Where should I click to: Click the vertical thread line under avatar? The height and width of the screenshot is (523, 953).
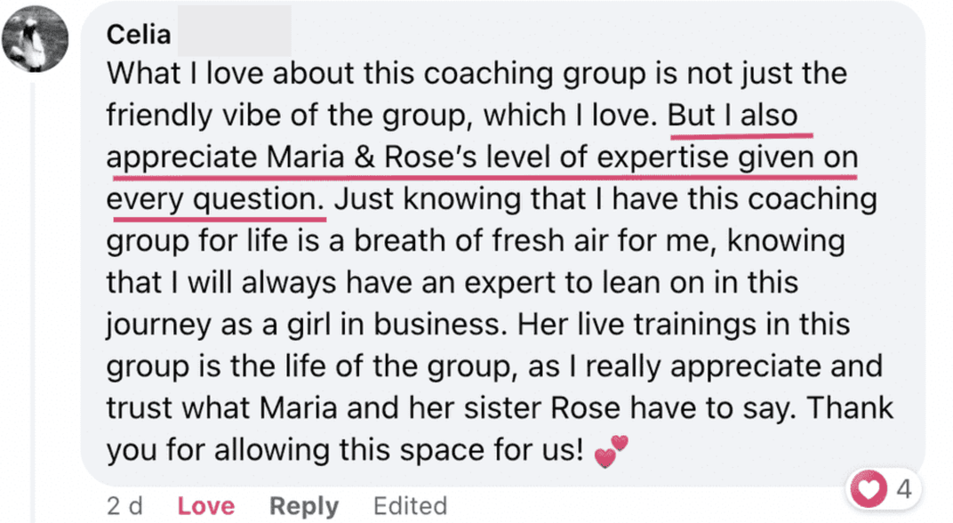click(34, 302)
